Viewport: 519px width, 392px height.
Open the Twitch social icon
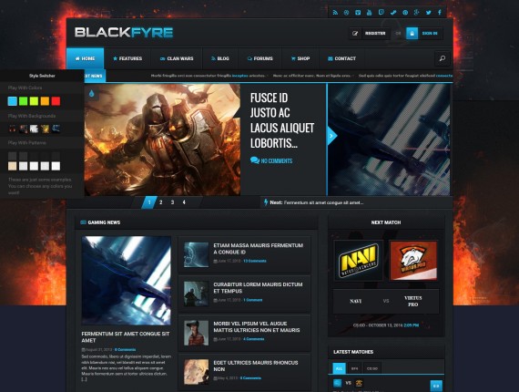[382, 13]
